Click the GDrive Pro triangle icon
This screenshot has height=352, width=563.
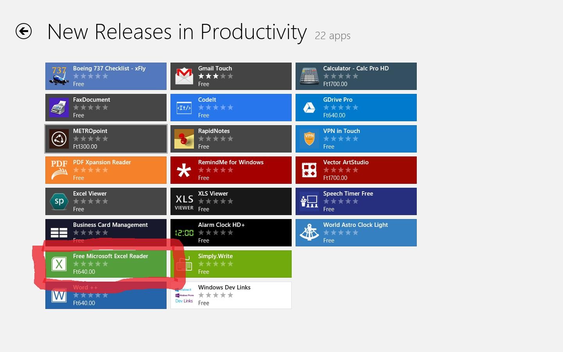[x=309, y=108]
